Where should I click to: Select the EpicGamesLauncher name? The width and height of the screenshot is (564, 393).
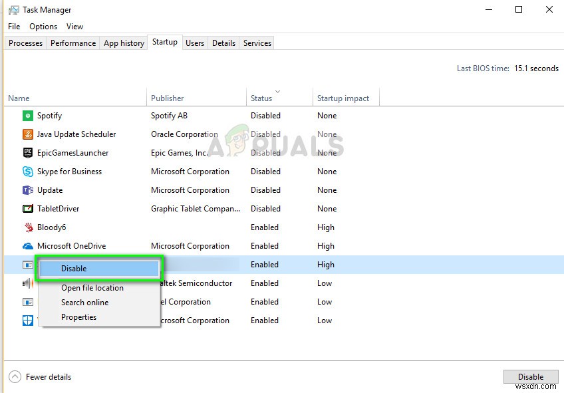click(x=72, y=153)
